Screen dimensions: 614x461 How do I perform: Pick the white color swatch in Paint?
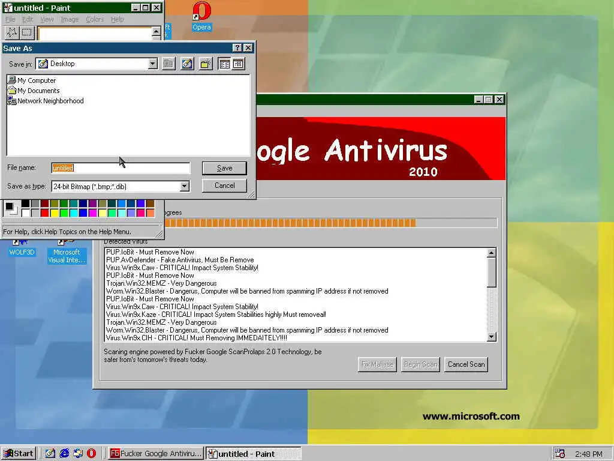coord(25,213)
